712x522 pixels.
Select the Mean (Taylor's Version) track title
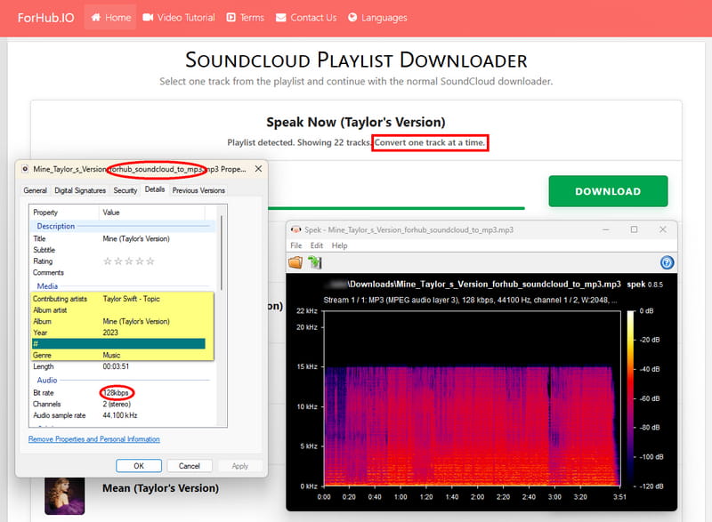click(160, 488)
